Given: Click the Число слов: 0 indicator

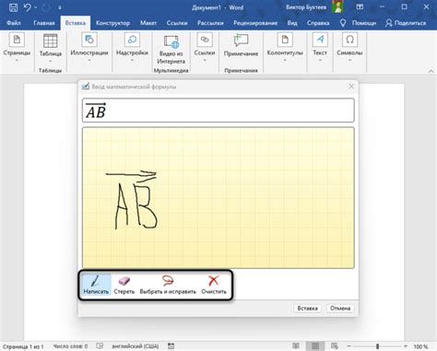Looking at the screenshot, I should pos(70,346).
